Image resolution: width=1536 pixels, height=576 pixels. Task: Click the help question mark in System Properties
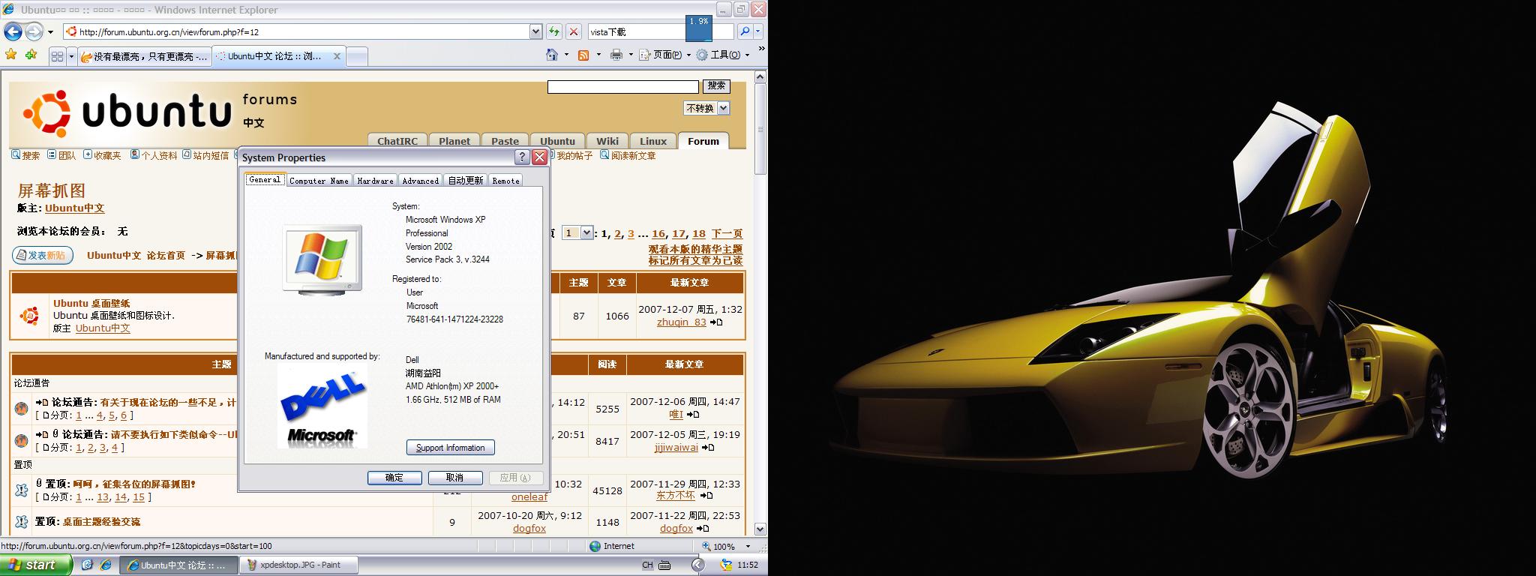pos(522,157)
